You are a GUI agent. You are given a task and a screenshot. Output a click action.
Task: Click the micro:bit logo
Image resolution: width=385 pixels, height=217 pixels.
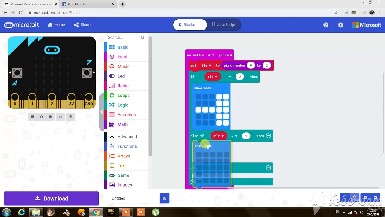21,25
